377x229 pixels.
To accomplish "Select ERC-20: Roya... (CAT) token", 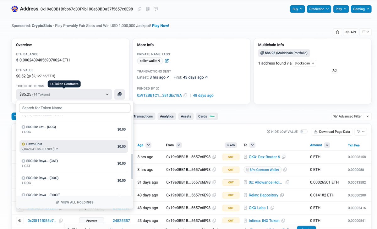I will coord(74,163).
